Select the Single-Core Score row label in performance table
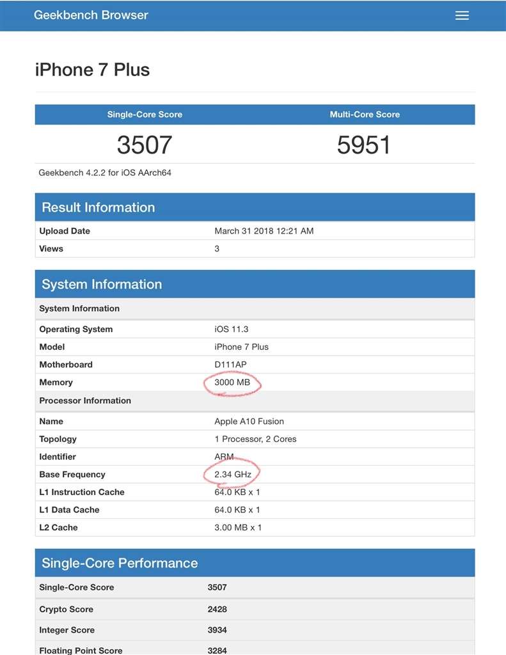Viewport: 506px width, 655px height. coord(77,587)
